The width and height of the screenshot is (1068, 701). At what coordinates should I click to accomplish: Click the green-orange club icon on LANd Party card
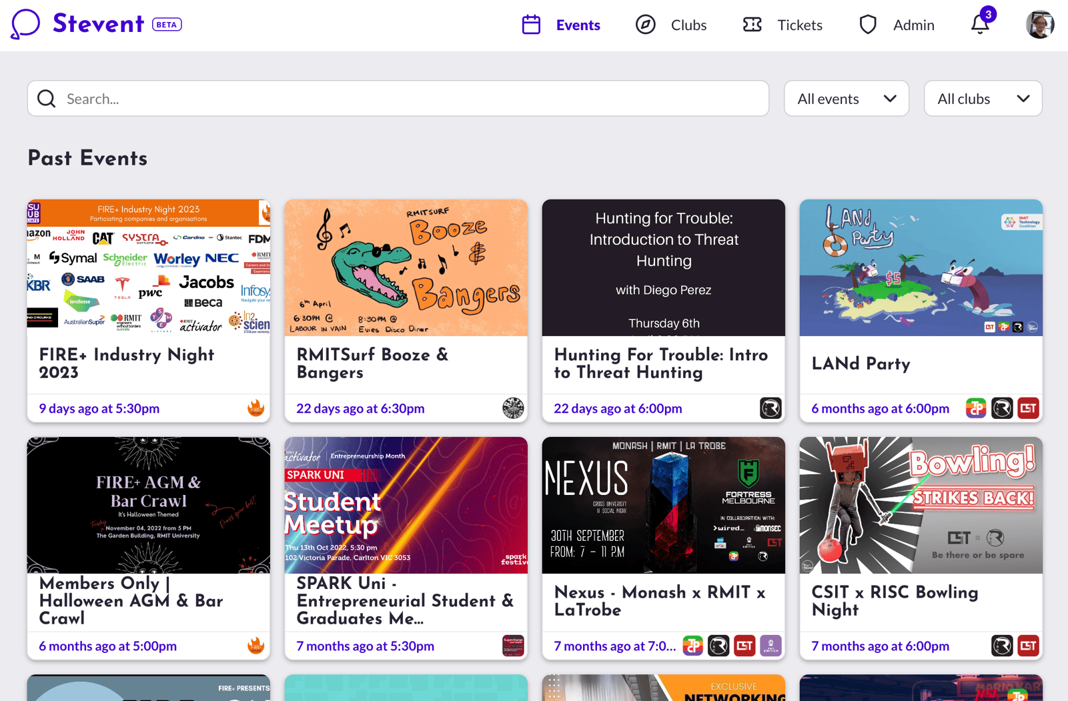[x=976, y=408]
